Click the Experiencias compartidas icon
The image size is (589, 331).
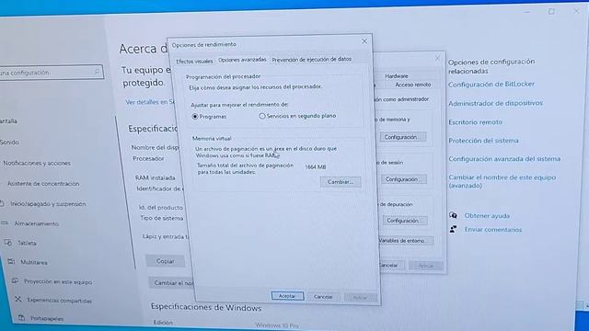tap(18, 300)
